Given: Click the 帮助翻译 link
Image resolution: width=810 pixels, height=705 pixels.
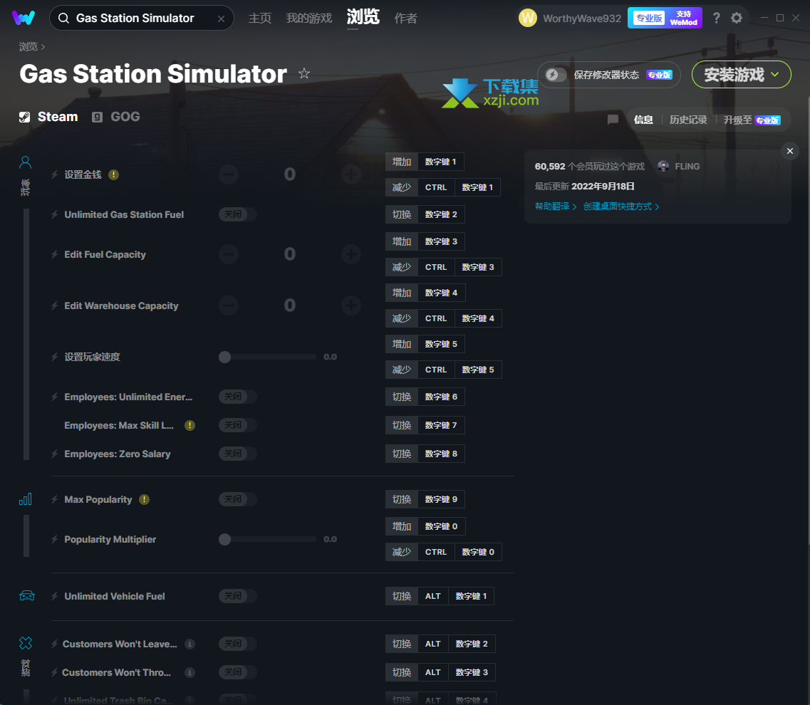Looking at the screenshot, I should [x=556, y=207].
